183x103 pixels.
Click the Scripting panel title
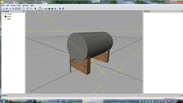4,96
